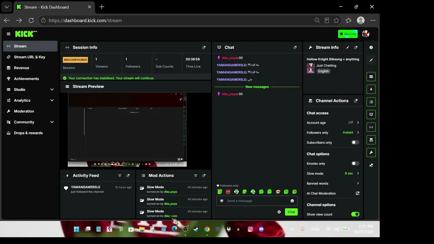Toggle the lightning bolt activity panel icon
434x244 pixels.
371,89
